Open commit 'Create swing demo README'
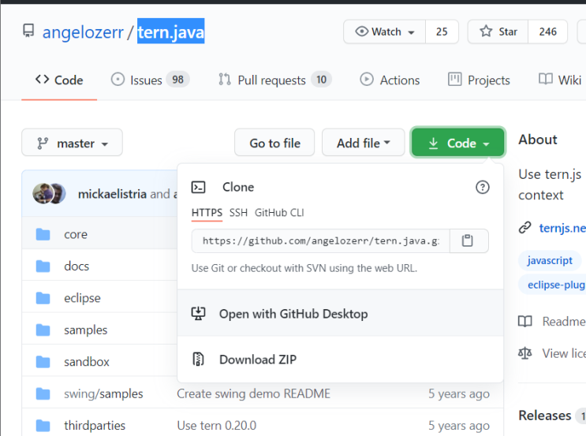 pyautogui.click(x=254, y=393)
